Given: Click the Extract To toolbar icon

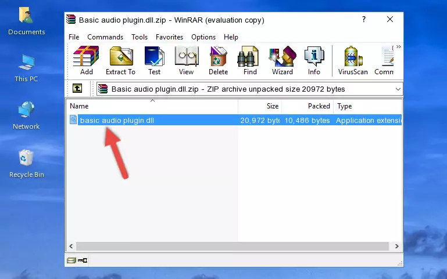Looking at the screenshot, I should pyautogui.click(x=120, y=60).
